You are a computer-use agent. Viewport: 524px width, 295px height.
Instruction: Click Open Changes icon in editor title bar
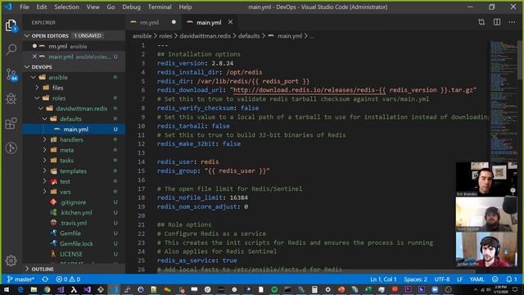481,22
